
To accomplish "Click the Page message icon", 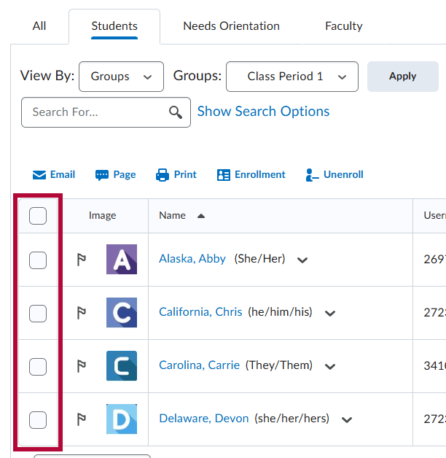I will 102,175.
